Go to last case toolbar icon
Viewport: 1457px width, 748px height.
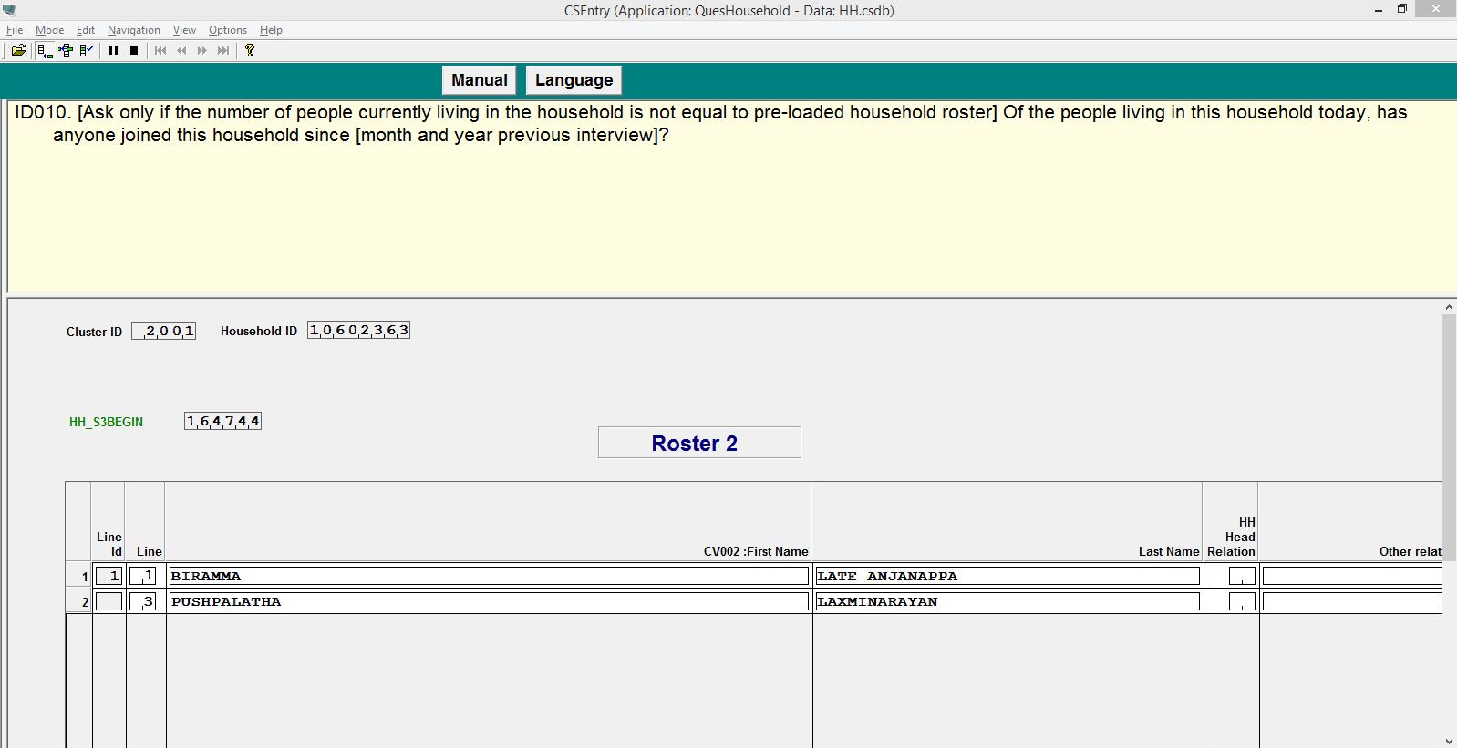pos(223,51)
